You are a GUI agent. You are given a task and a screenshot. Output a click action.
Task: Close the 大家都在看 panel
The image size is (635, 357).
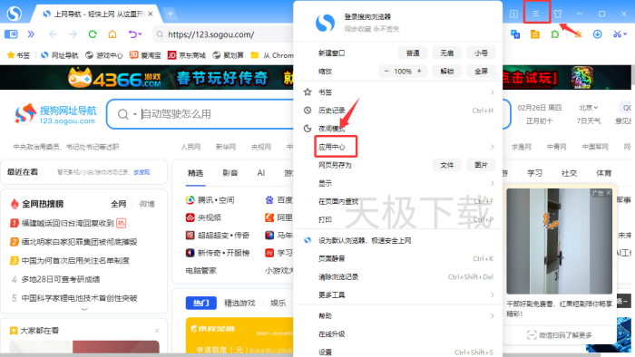pyautogui.click(x=157, y=331)
